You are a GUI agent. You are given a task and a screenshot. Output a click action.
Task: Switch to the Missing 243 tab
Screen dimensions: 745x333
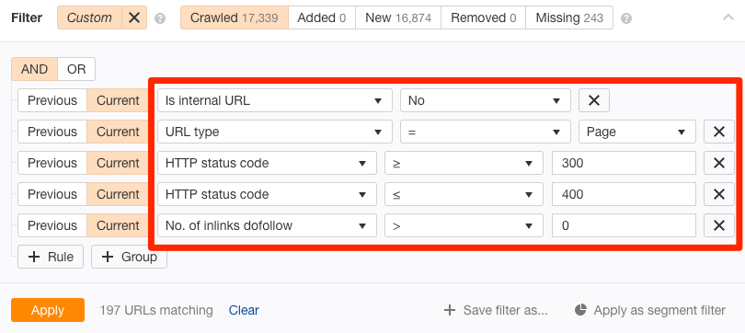point(569,18)
